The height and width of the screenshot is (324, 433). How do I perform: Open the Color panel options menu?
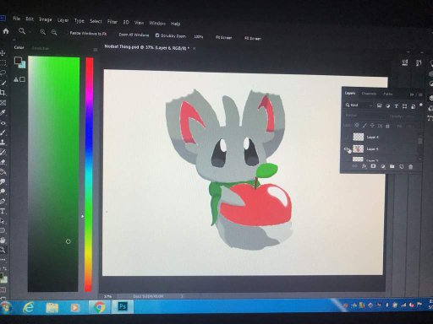[96, 50]
